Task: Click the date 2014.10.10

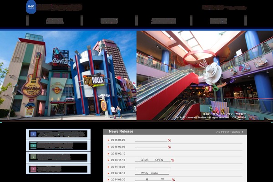Action: click(x=118, y=173)
